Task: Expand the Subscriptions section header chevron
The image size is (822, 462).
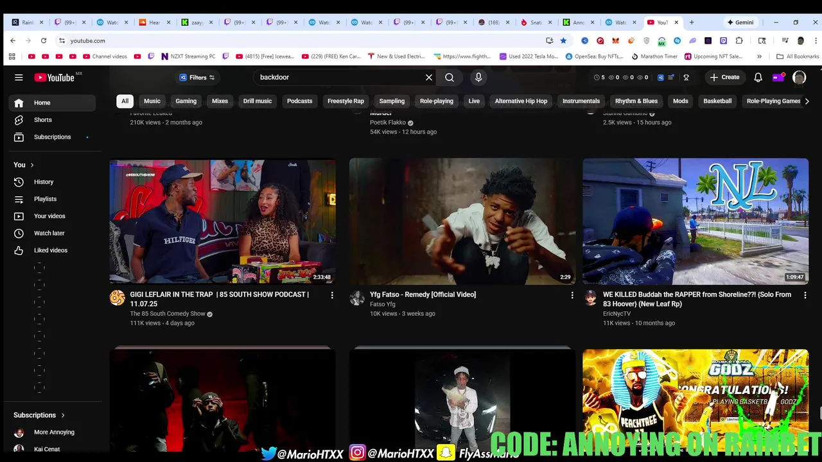Action: 63,415
